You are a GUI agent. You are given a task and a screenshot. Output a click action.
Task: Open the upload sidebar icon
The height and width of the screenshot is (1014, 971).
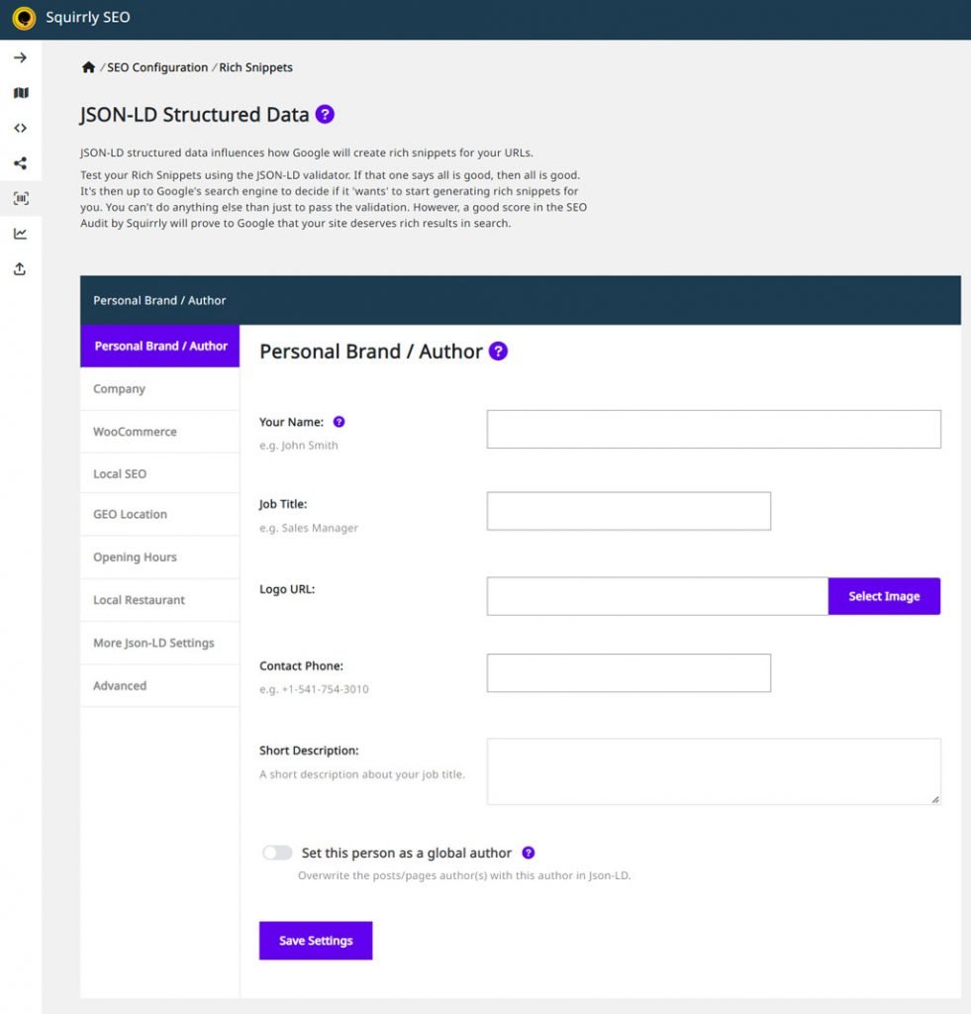20,269
